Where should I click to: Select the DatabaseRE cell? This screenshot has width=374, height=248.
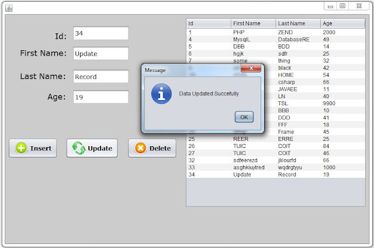298,39
